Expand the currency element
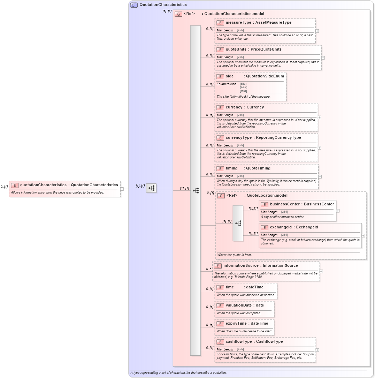375x378 pixels. 320,118
